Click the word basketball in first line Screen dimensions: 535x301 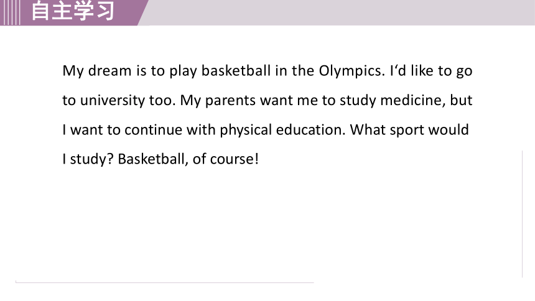point(236,71)
